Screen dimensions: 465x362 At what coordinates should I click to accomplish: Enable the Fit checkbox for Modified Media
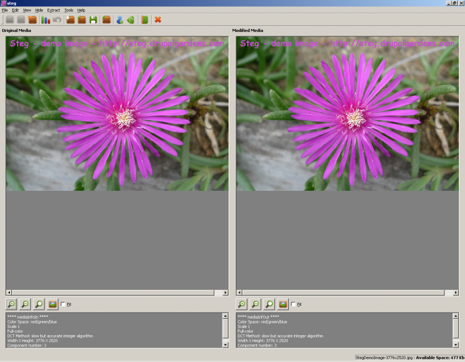[293, 304]
